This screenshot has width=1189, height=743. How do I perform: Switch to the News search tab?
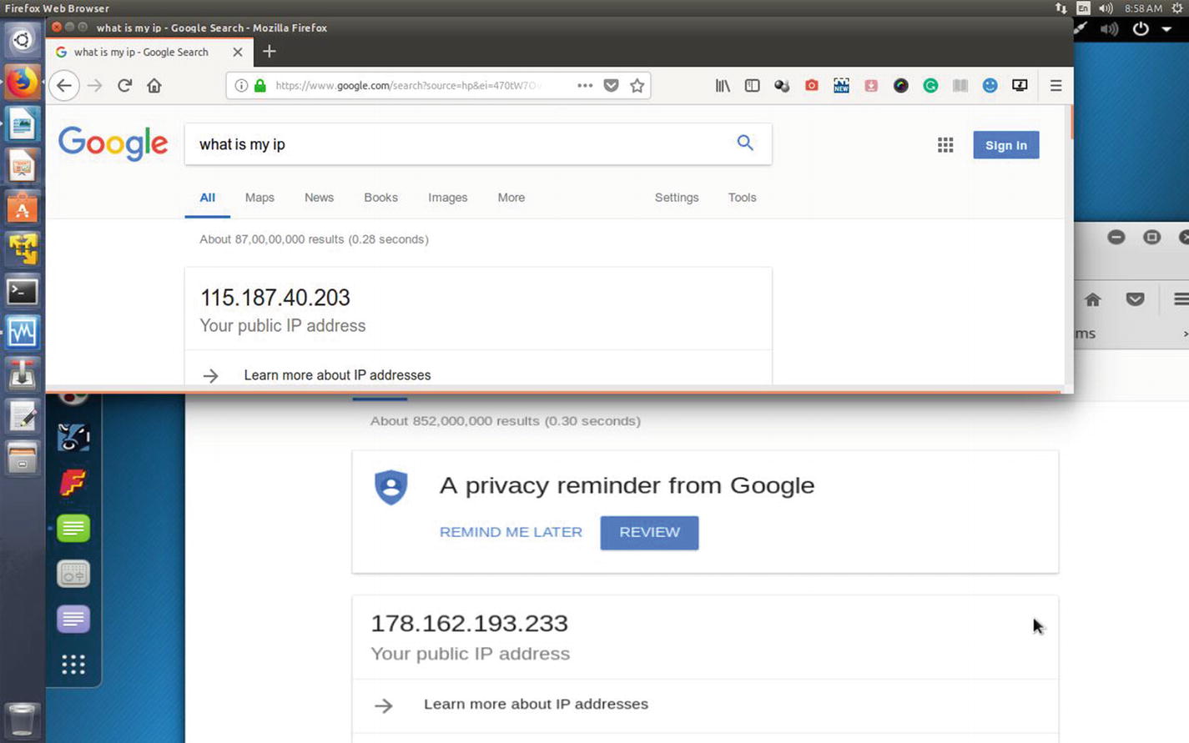click(319, 198)
